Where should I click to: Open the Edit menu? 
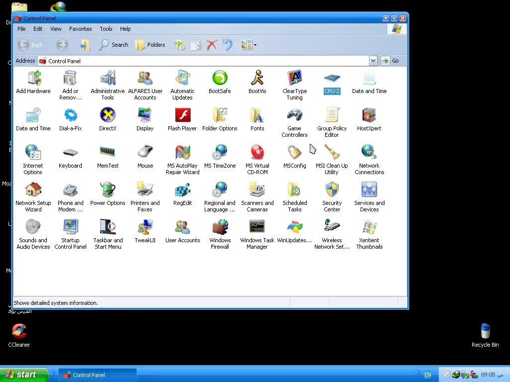38,29
